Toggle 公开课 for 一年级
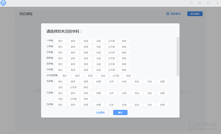 111,41
